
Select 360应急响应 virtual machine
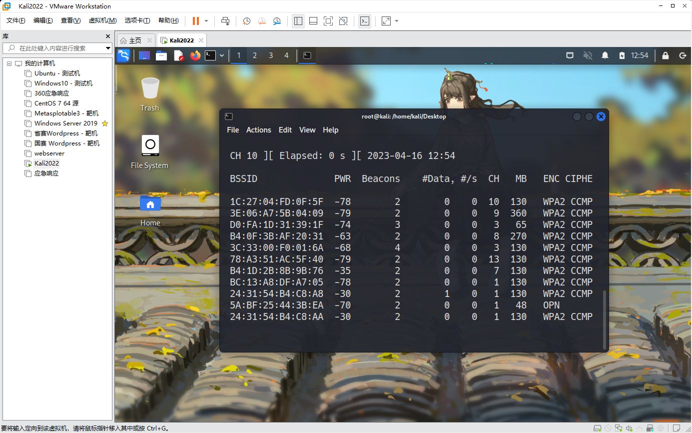pos(51,93)
